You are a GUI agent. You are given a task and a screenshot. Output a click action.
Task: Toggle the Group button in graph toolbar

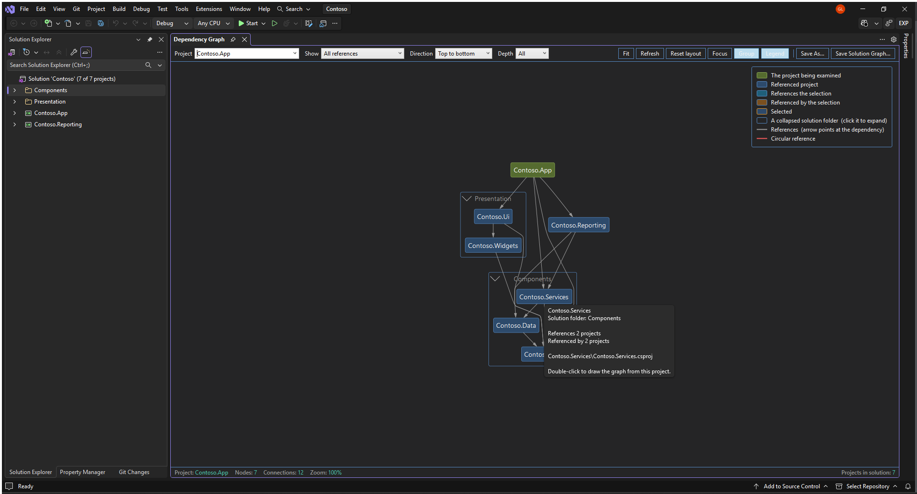click(x=746, y=54)
